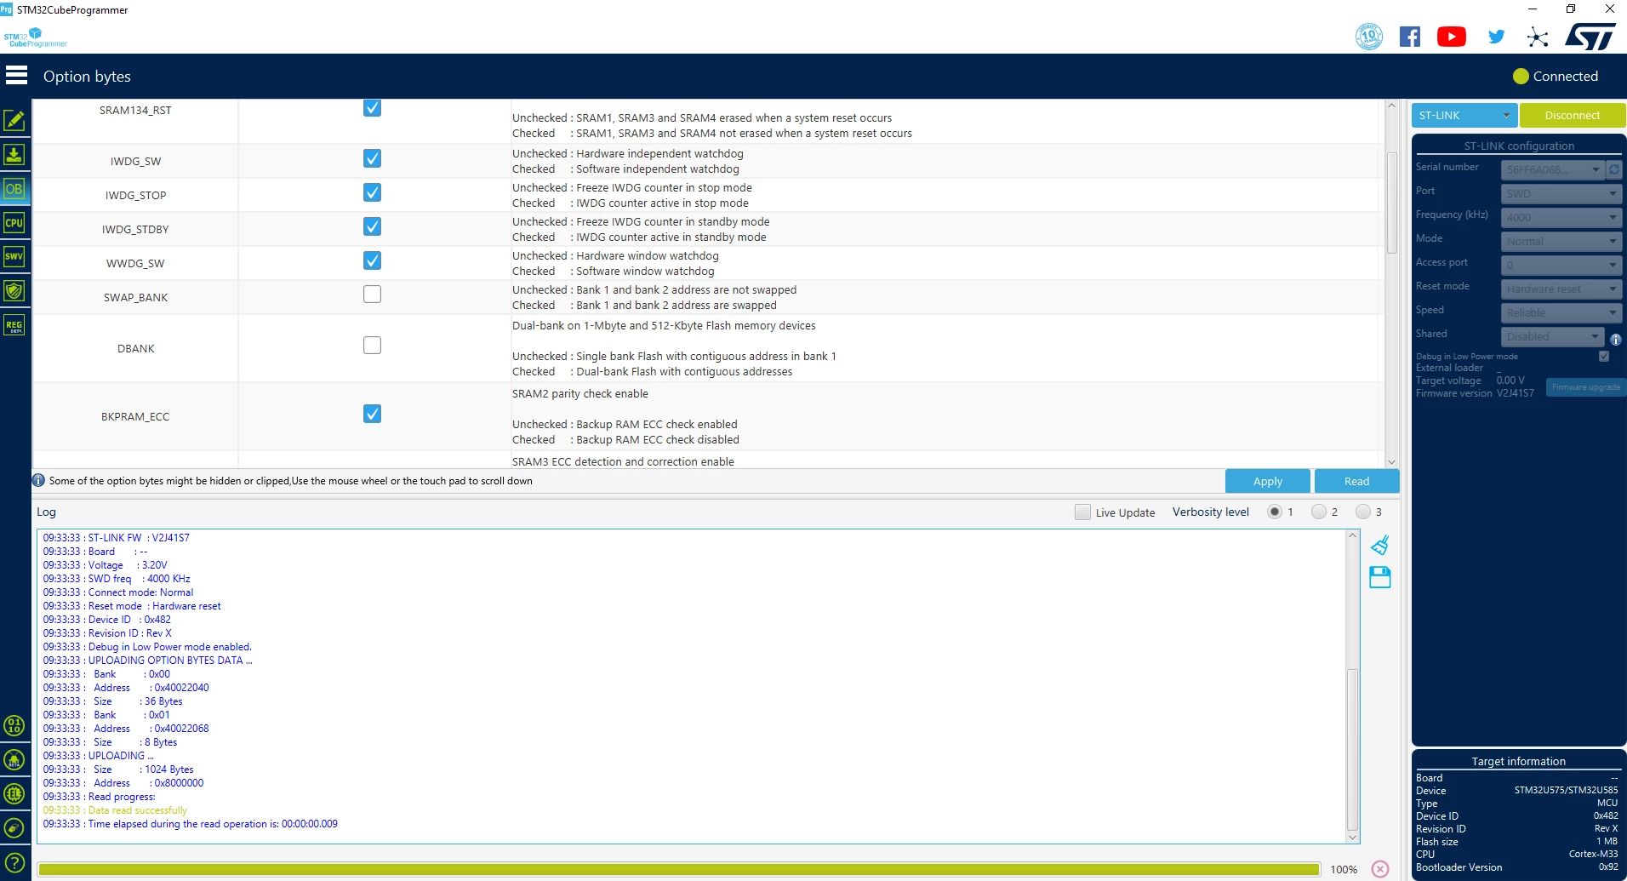
Task: Save the log with the floppy icon
Action: click(x=1380, y=577)
